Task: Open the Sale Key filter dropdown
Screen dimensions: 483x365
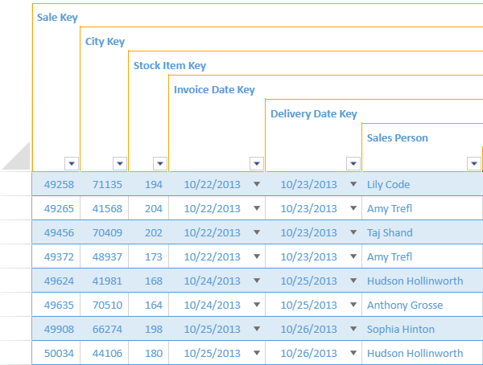Action: coord(72,163)
